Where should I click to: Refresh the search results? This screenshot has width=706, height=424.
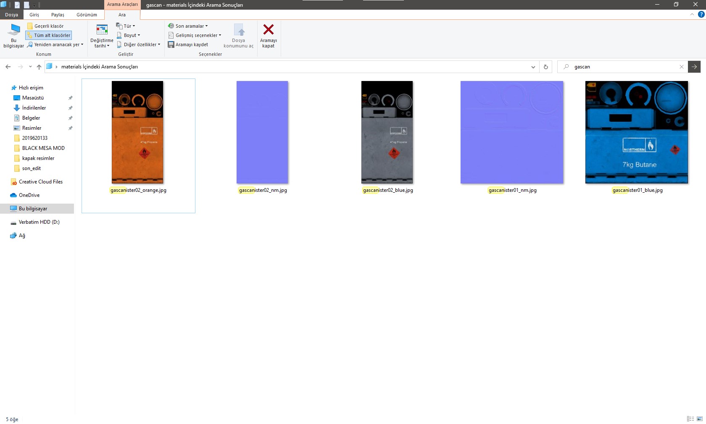(x=546, y=67)
